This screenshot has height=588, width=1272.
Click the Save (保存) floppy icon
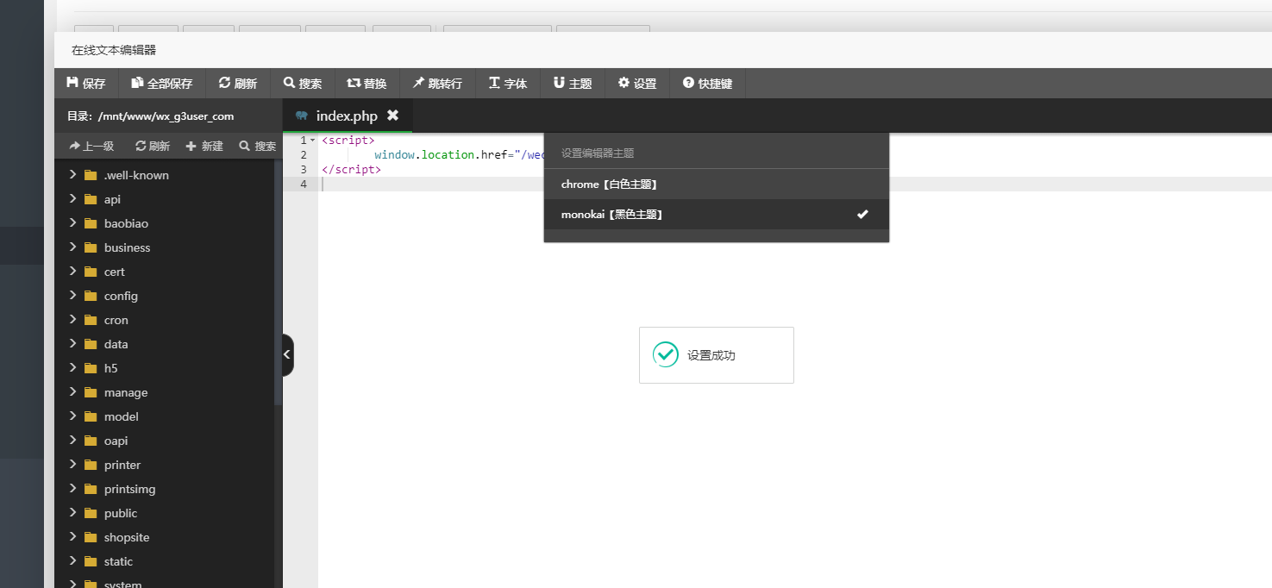point(72,84)
